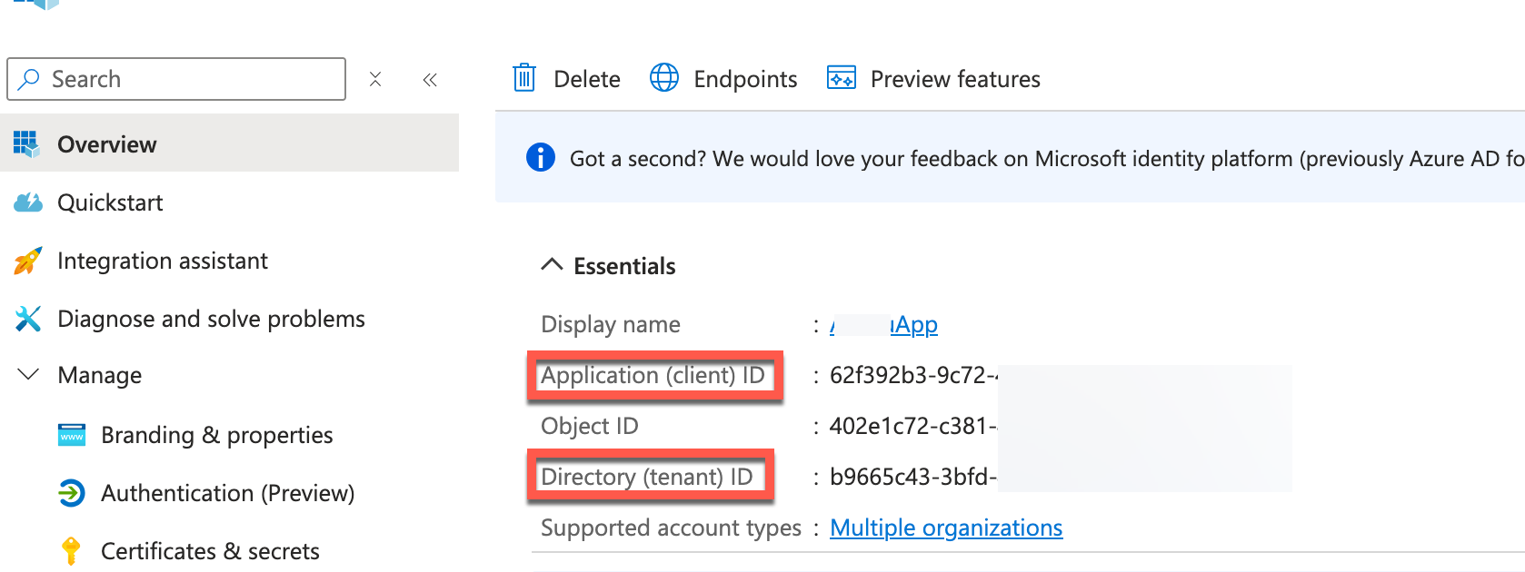The width and height of the screenshot is (1525, 572).
Task: Click the Delete trash can icon
Action: tap(524, 78)
